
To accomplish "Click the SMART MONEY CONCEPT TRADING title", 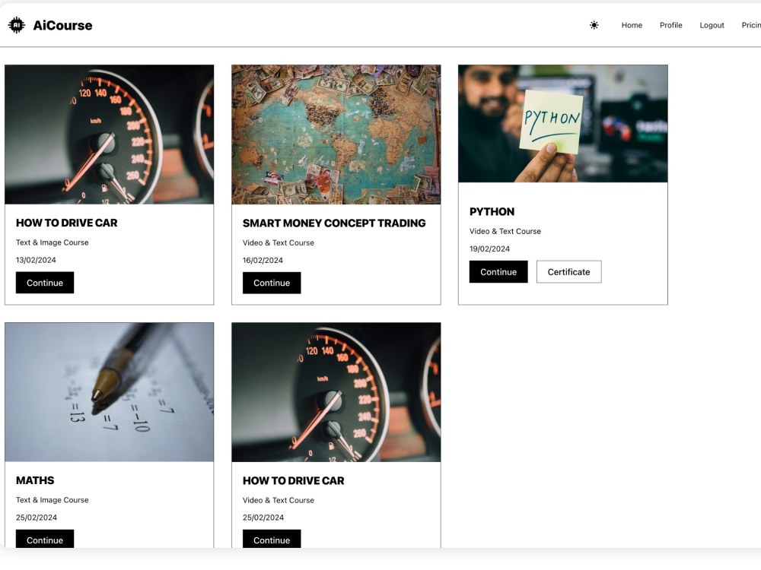I will [334, 223].
